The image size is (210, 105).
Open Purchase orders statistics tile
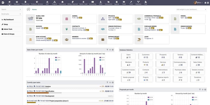point(180,71)
